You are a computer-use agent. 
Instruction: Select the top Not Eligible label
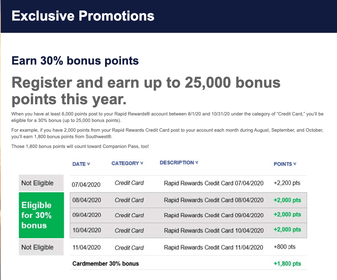click(x=41, y=183)
